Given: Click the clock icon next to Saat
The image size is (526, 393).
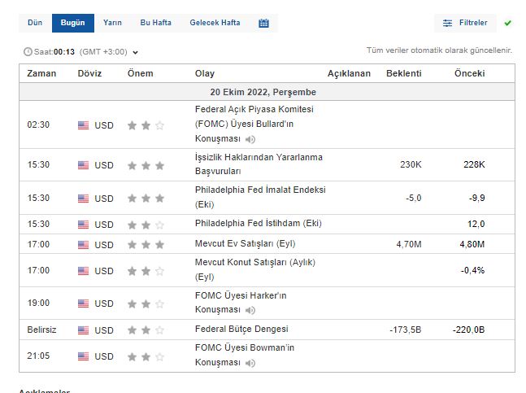Looking at the screenshot, I should point(28,52).
